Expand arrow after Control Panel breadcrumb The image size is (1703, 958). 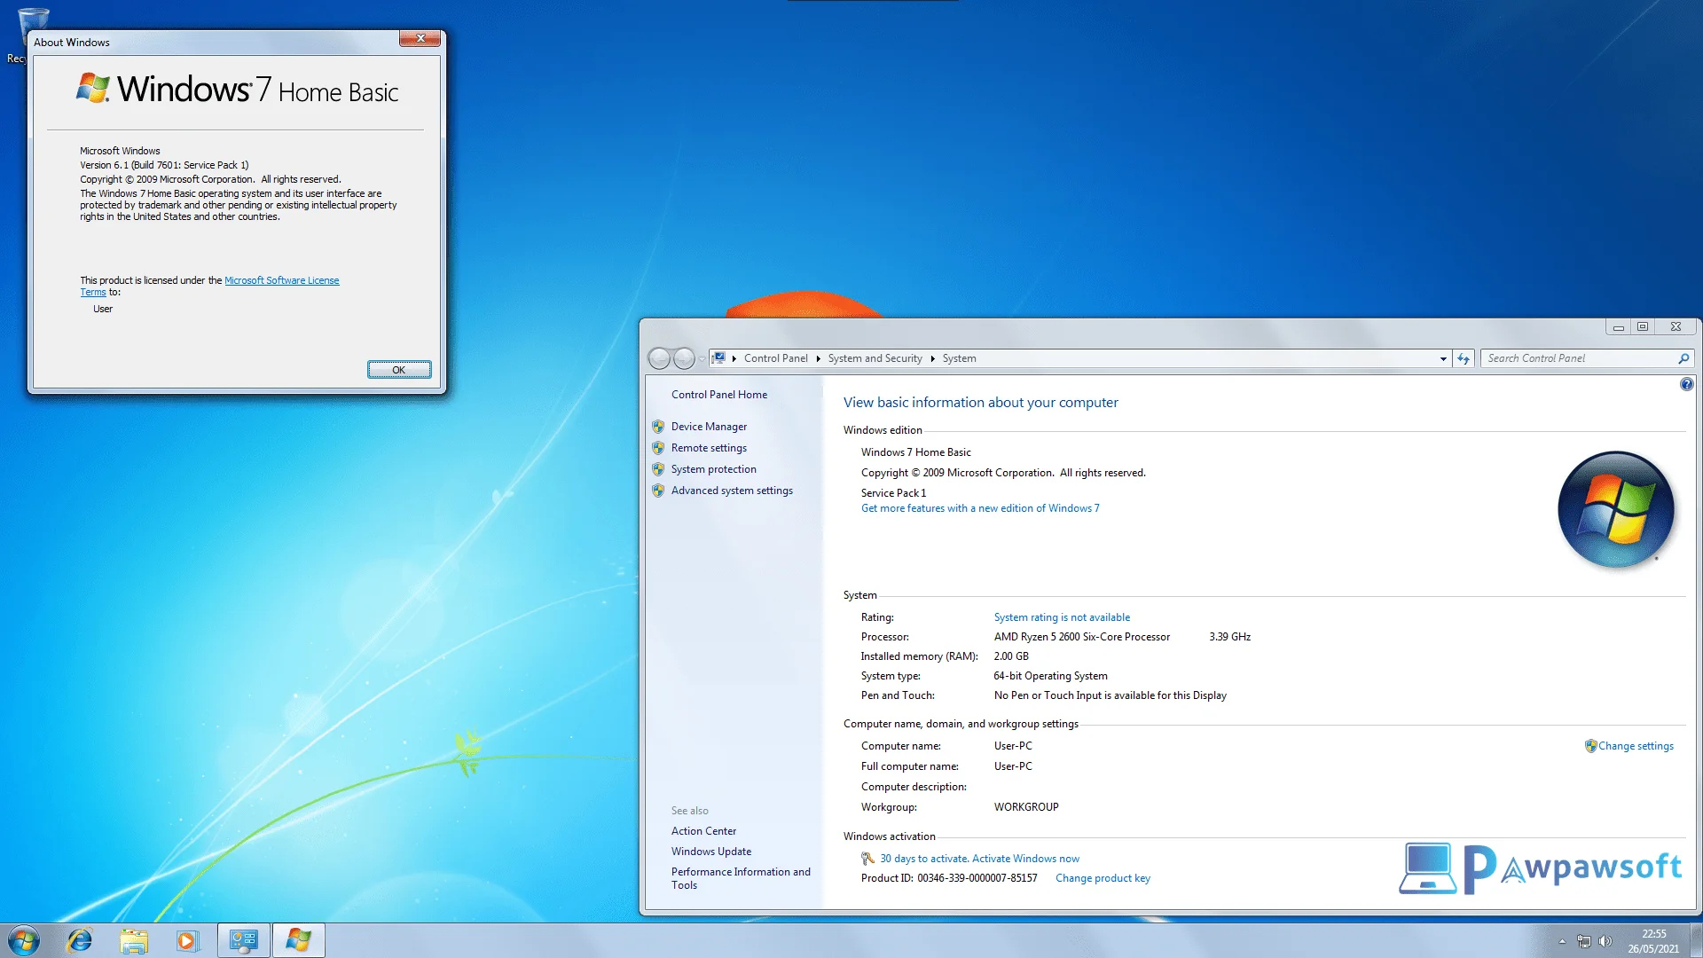[x=818, y=358]
